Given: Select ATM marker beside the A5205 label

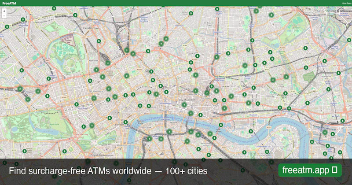Looking at the screenshot, I should click(x=22, y=70).
